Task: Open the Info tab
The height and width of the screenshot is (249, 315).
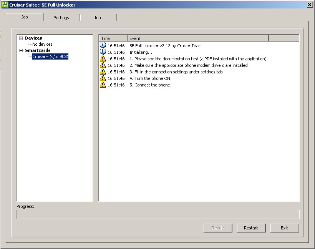Action: coord(98,18)
